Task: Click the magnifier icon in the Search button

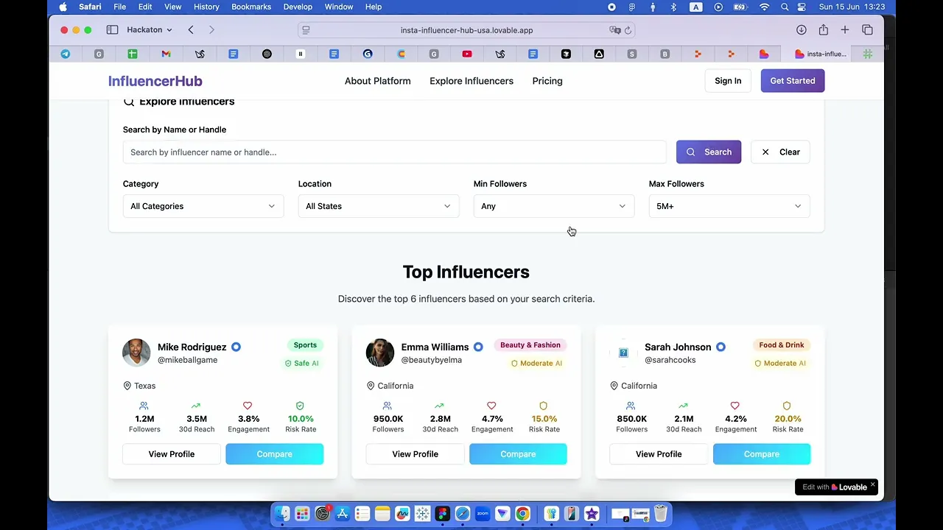Action: tap(690, 152)
